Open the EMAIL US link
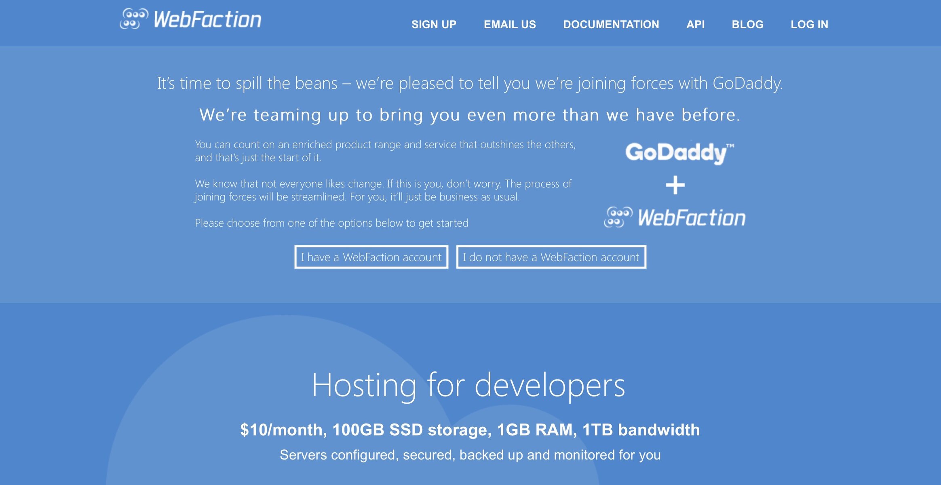 (510, 25)
